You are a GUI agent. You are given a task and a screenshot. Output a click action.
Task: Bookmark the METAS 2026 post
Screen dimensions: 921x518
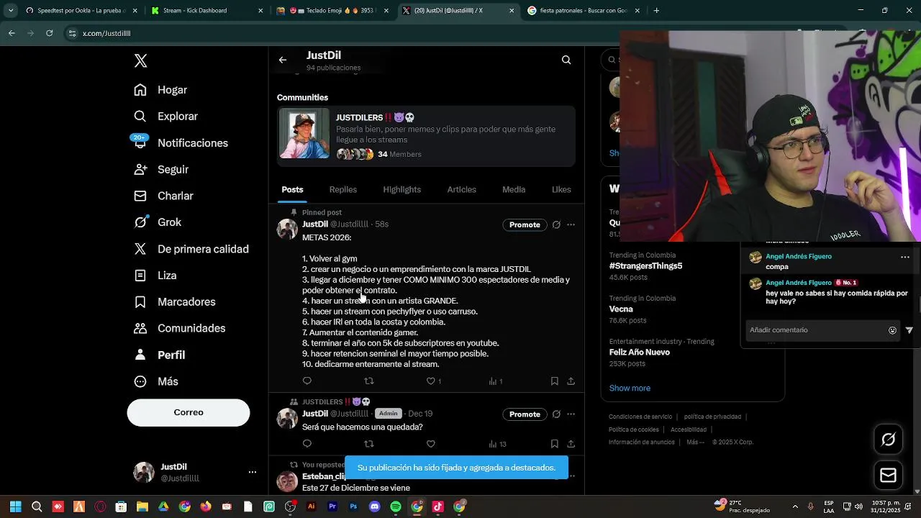click(x=554, y=381)
